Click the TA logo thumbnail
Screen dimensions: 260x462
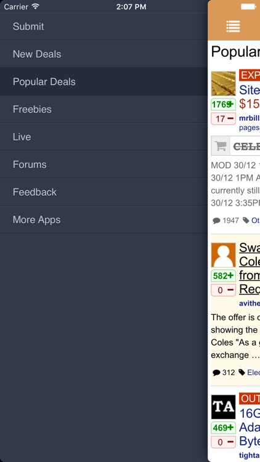tap(223, 407)
